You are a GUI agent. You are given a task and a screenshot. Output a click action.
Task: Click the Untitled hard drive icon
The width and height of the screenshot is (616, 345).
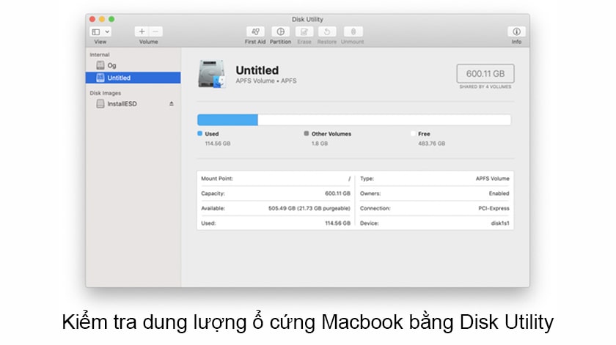[x=212, y=74]
